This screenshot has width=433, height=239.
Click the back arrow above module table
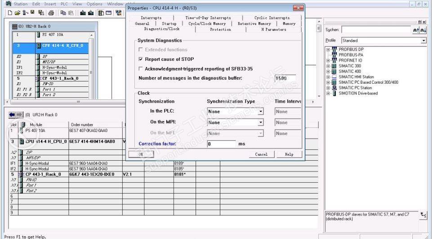pyautogui.click(x=12, y=115)
